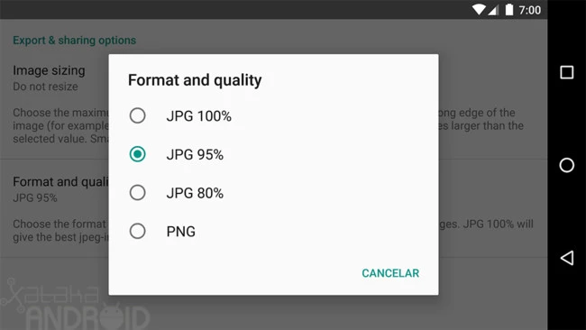Image resolution: width=586 pixels, height=330 pixels.
Task: Choose the JPG 80% radio option
Action: click(x=138, y=192)
